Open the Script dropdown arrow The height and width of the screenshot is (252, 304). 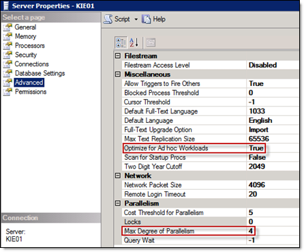136,19
